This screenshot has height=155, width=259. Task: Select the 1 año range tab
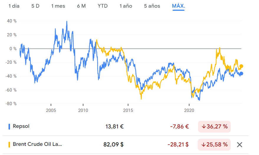(126, 6)
